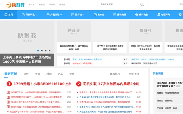This screenshot has height=114, width=183.
Task: Switch to the 科学 tab
Action: [x=49, y=74]
